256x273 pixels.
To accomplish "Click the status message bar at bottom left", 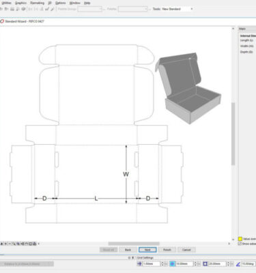I will click(27, 264).
